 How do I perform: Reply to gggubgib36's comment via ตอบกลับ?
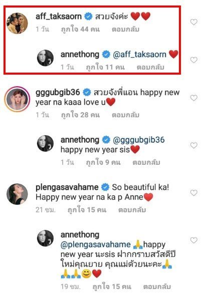(125, 115)
